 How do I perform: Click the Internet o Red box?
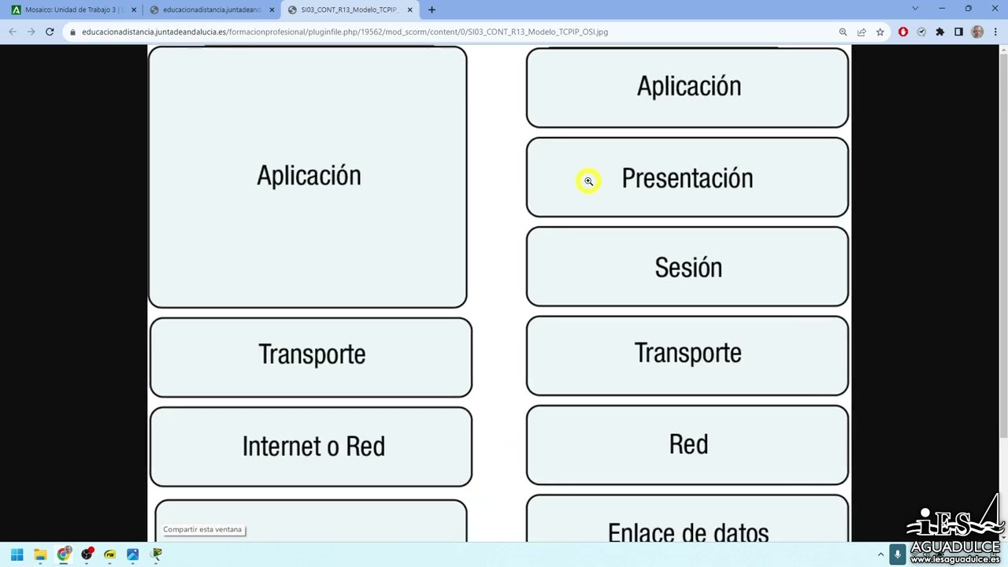click(x=311, y=447)
